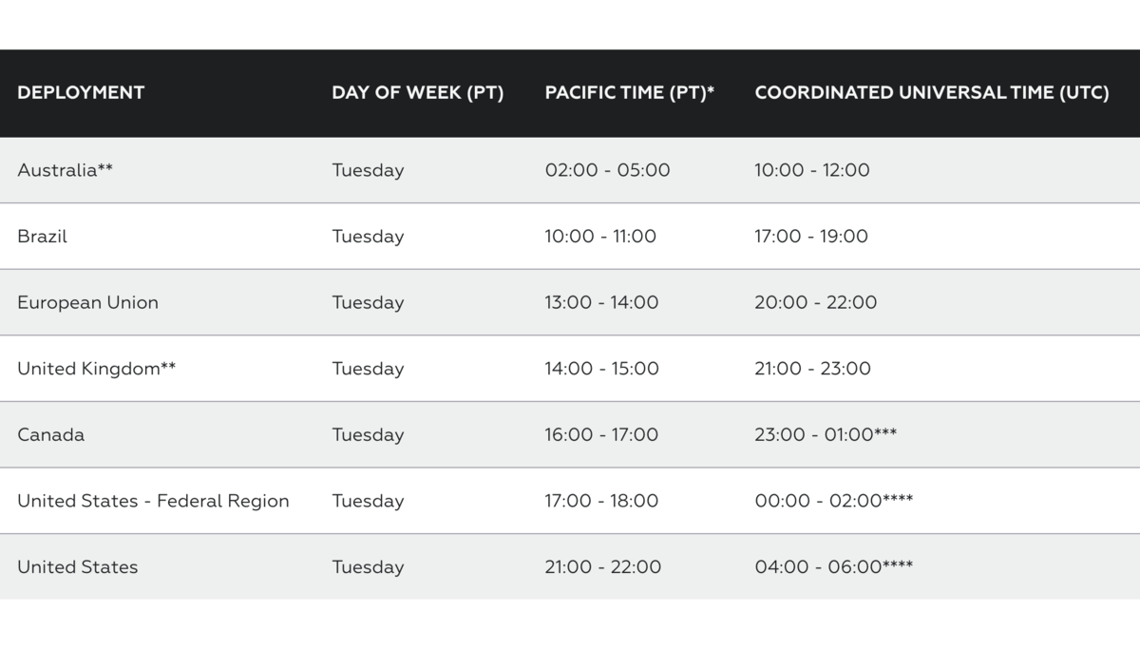Click Pacific time 21:00 - 22:00
The image size is (1140, 650).
pyautogui.click(x=602, y=567)
